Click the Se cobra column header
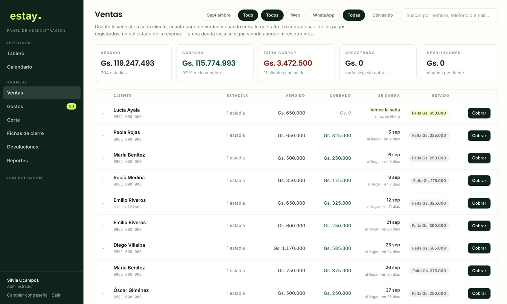 (389, 96)
